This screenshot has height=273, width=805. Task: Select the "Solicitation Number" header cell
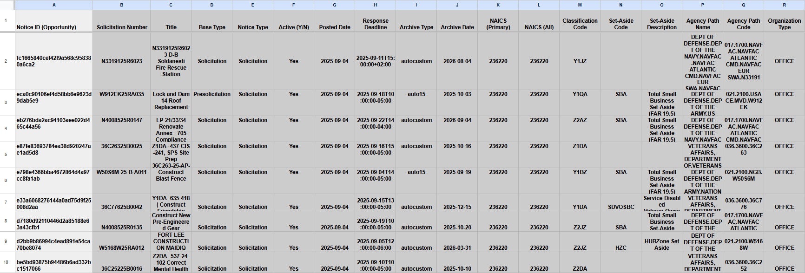pos(122,21)
